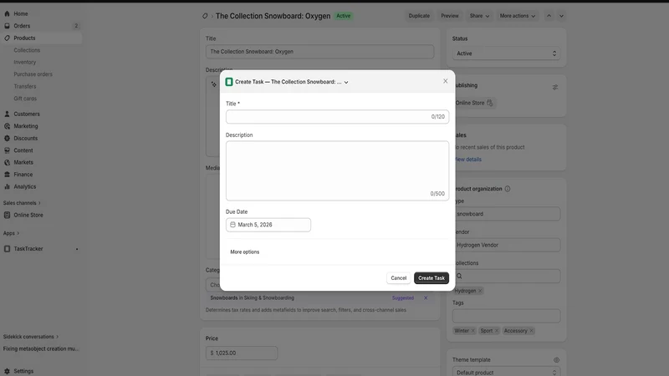Open the Due Date picker March 5, 2026
The width and height of the screenshot is (669, 376).
(x=268, y=225)
